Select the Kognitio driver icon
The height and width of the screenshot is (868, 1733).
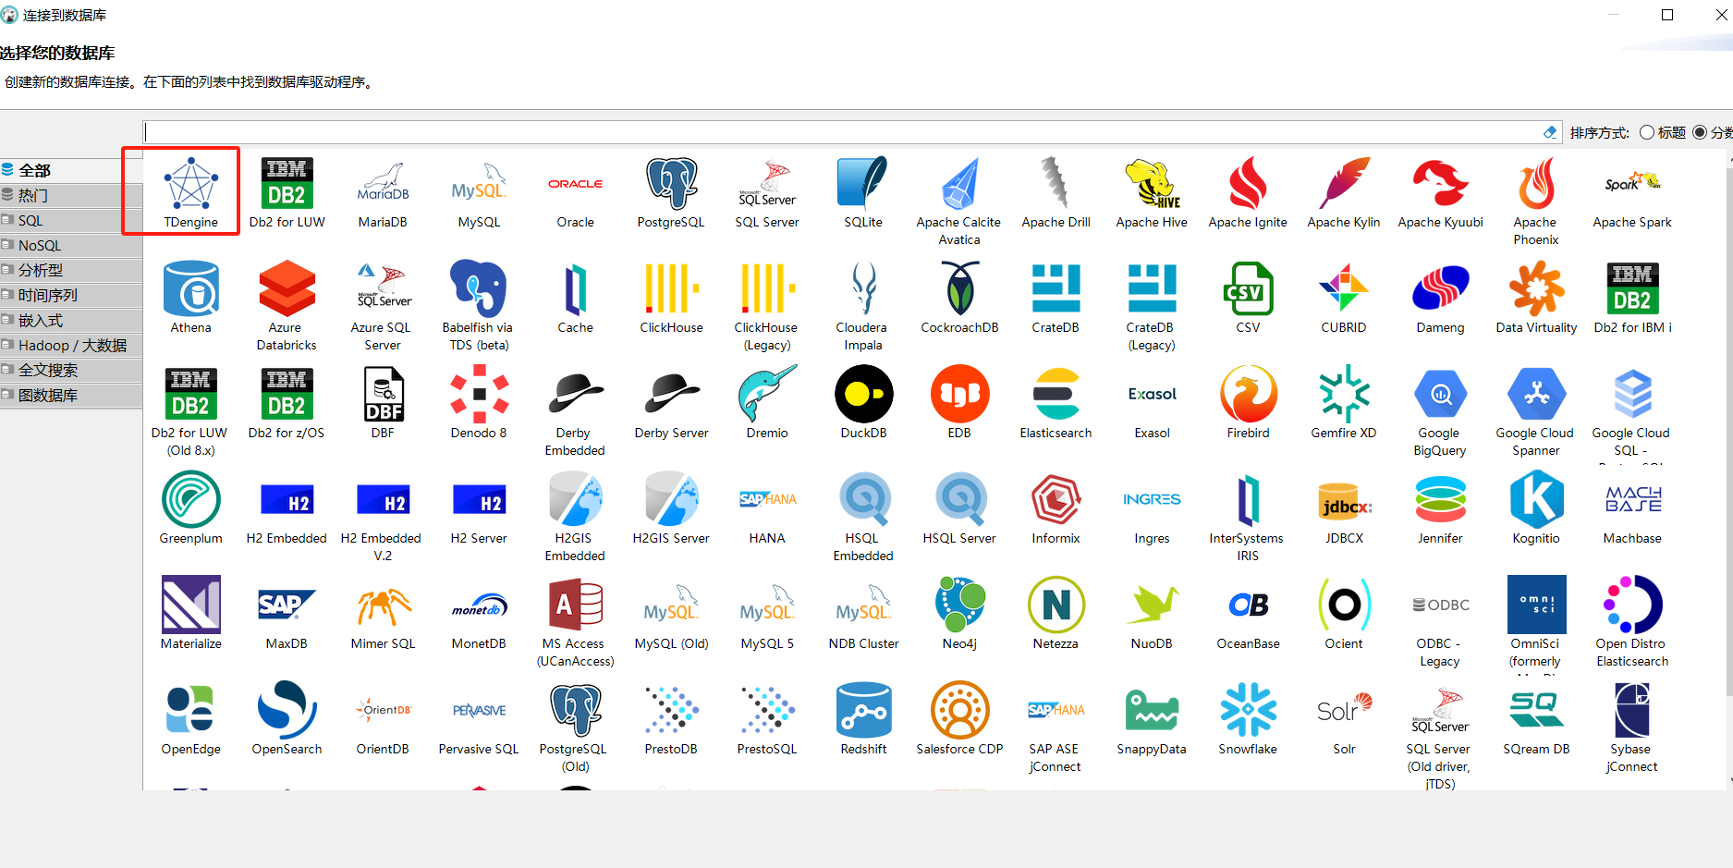tap(1536, 499)
